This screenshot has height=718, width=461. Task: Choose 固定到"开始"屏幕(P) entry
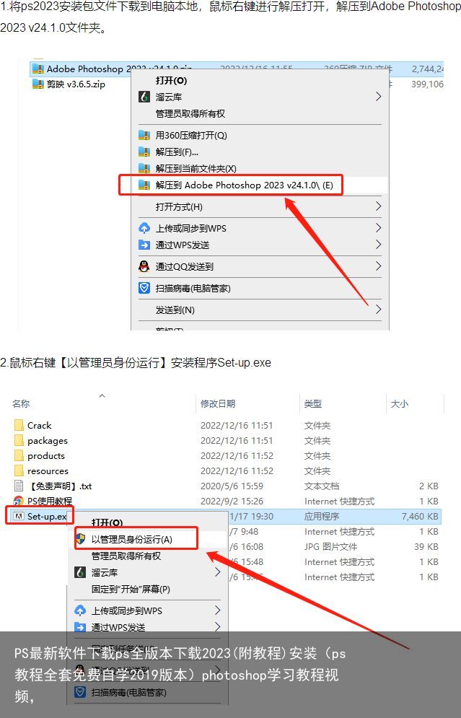tap(131, 589)
